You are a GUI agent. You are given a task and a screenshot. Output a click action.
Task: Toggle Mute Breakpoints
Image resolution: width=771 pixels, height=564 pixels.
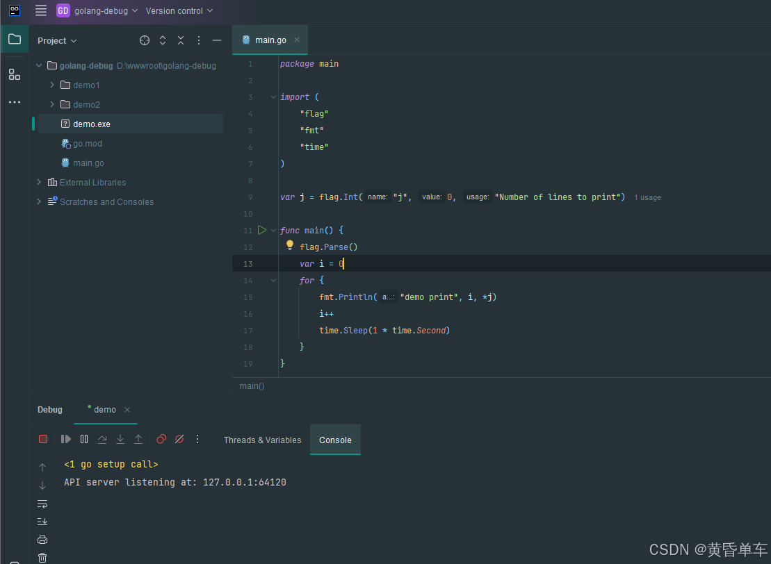click(179, 439)
